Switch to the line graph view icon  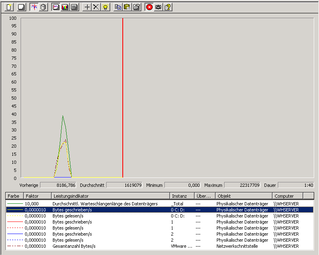[56, 7]
